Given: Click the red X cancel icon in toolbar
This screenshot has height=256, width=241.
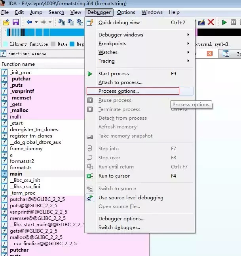Looking at the screenshot, I should (x=211, y=22).
